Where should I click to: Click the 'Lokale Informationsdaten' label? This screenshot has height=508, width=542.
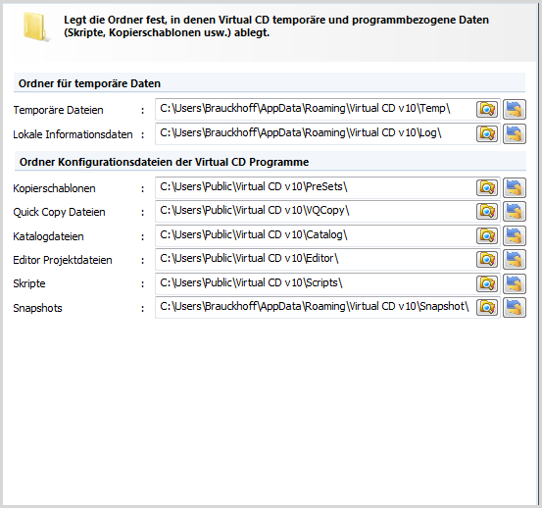pyautogui.click(x=73, y=134)
